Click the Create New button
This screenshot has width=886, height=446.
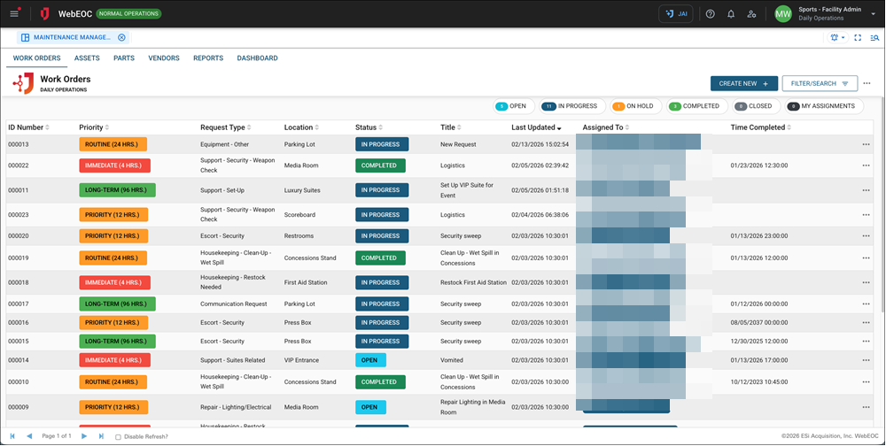coord(743,83)
